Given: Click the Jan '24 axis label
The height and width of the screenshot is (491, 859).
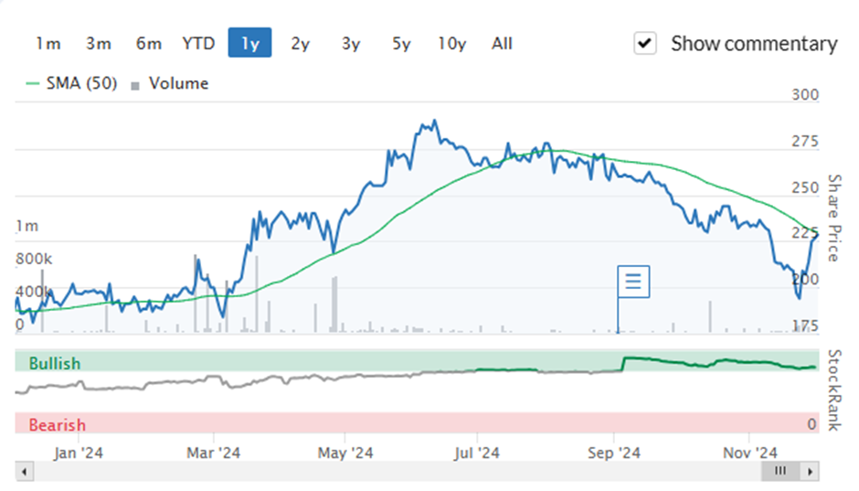Looking at the screenshot, I should pyautogui.click(x=79, y=454).
